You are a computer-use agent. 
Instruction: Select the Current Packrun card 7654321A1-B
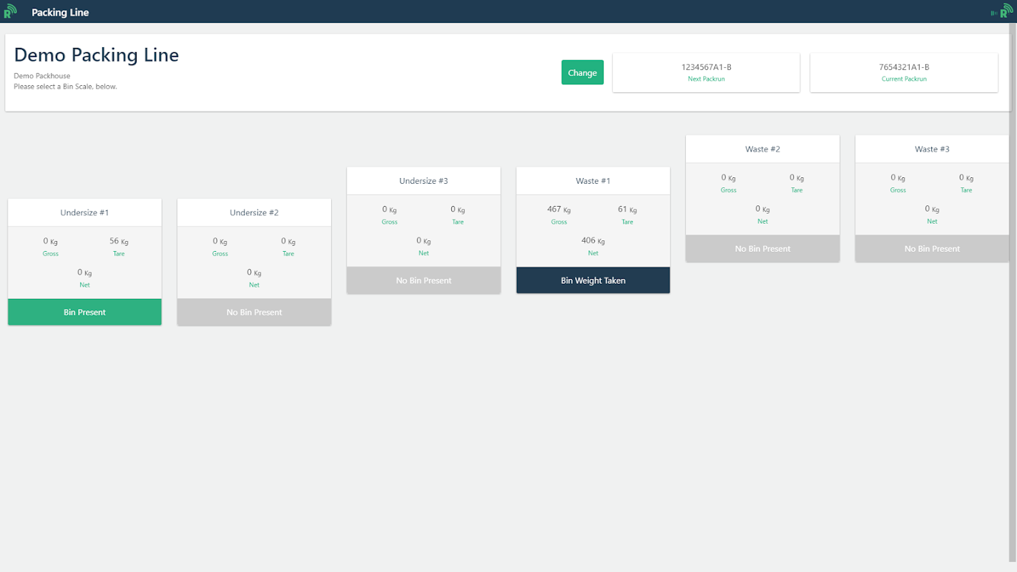point(904,72)
